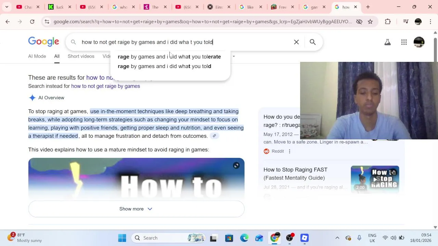The width and height of the screenshot is (438, 246).
Task: Open Roblox from taskbar
Action: (305, 238)
